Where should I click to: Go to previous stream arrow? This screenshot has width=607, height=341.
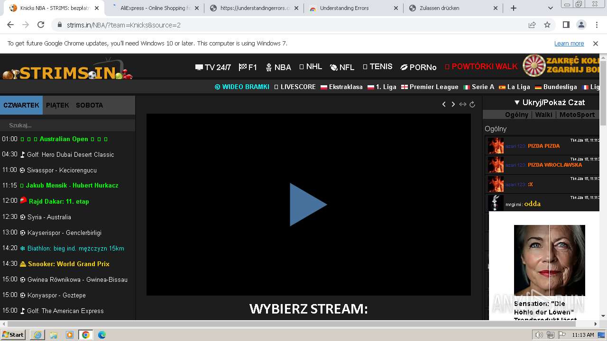pos(444,104)
